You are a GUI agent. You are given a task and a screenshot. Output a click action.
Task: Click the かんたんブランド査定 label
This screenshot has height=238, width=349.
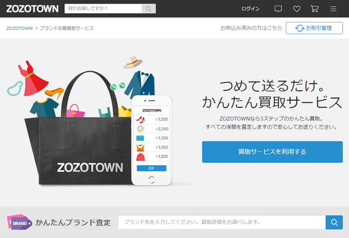[x=73, y=222]
